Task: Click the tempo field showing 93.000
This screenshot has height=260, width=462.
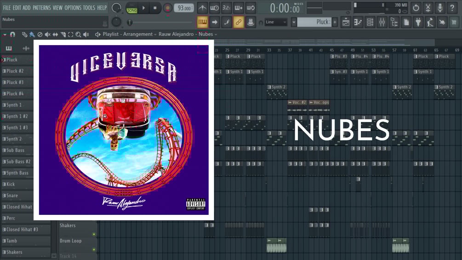Action: 184,8
